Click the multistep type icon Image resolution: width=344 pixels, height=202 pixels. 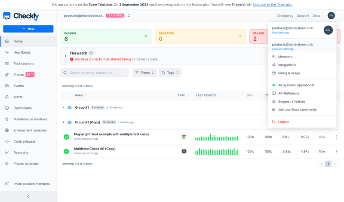(x=184, y=151)
